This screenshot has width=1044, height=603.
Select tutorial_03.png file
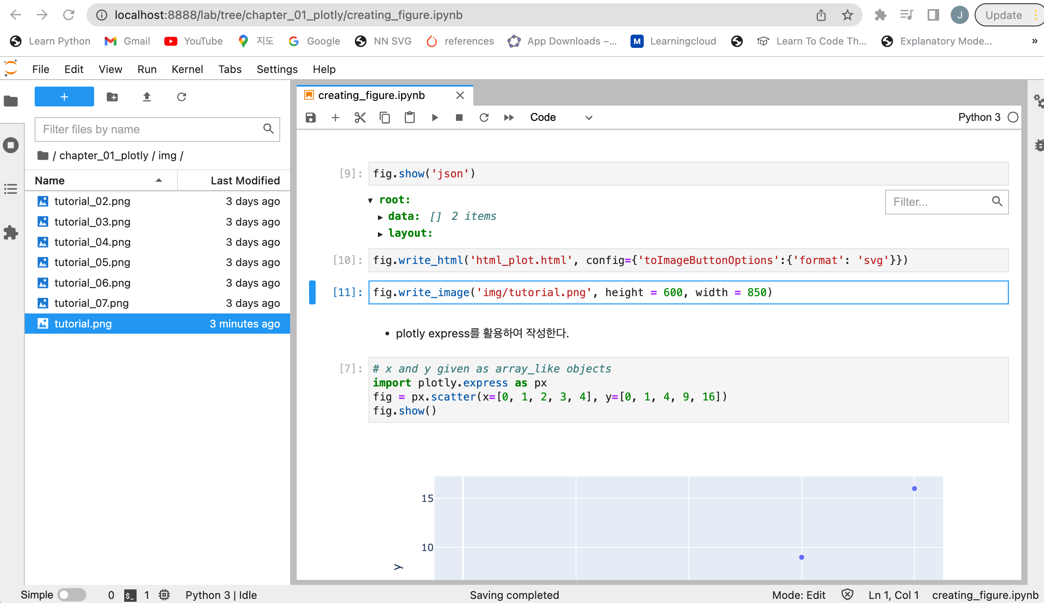(x=158, y=221)
